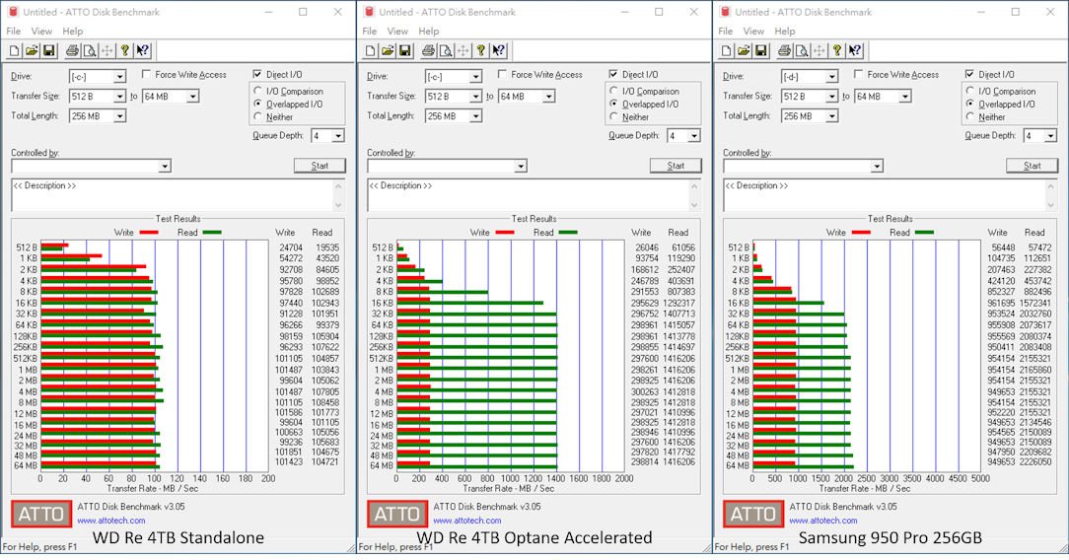
Task: Click the context help arrow icon in the left window
Action: click(142, 50)
